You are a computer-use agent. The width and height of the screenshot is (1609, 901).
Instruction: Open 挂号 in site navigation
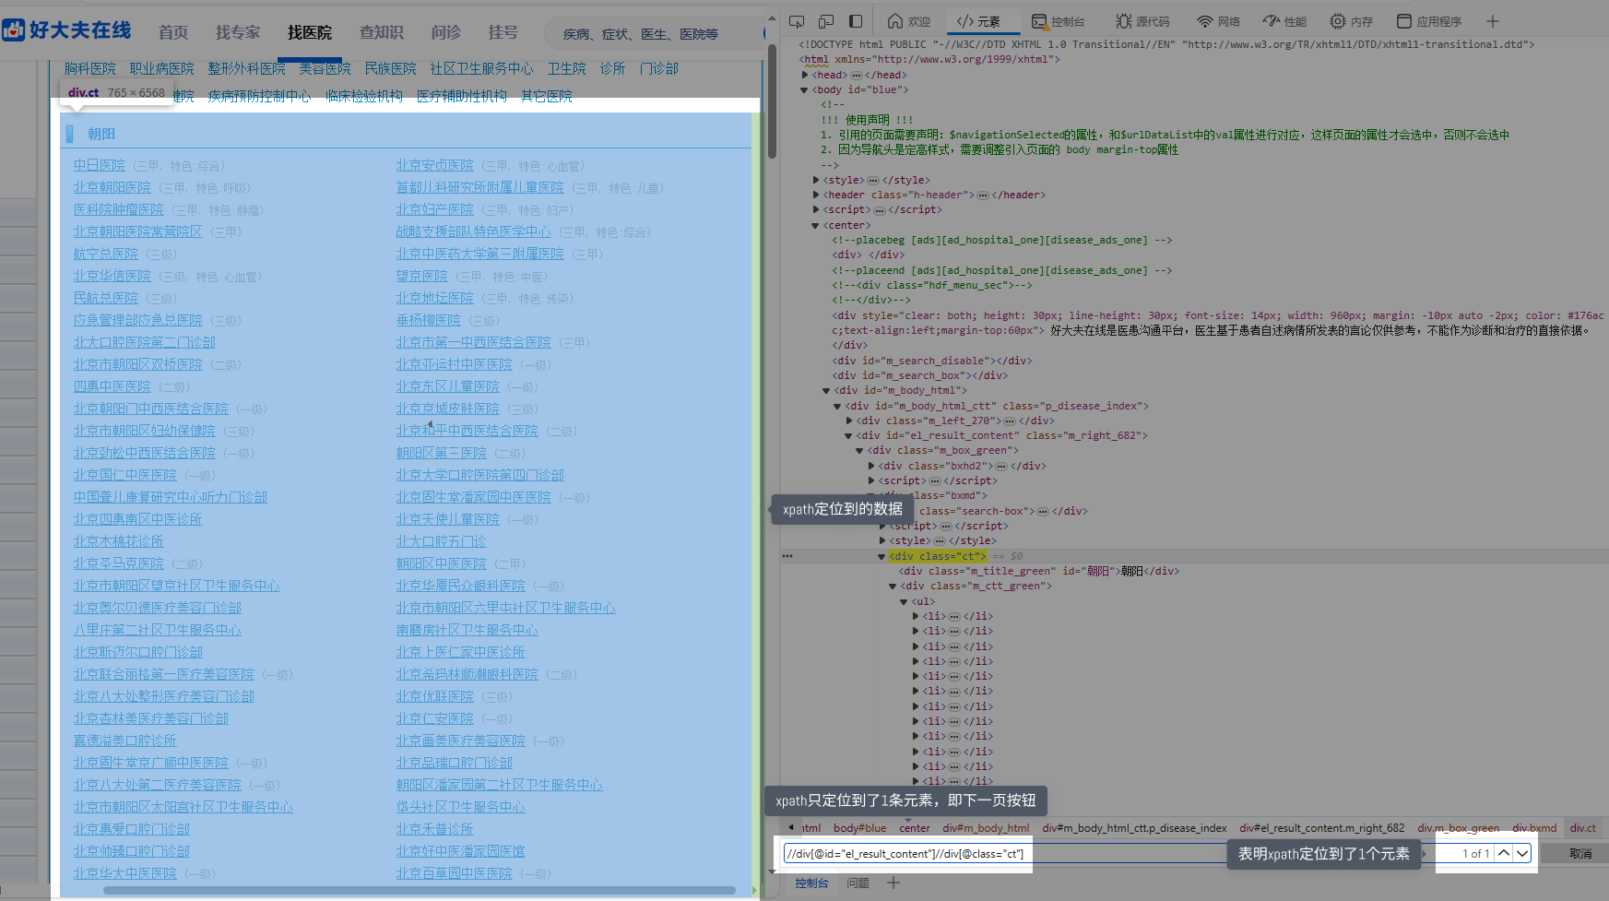coord(503,32)
